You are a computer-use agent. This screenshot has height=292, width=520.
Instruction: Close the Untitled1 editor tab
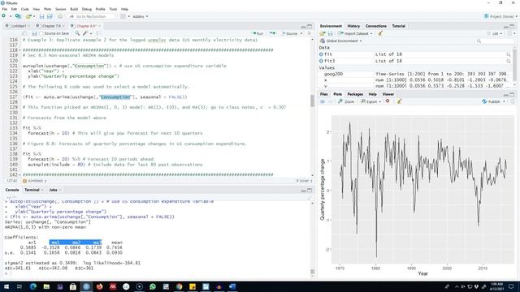point(29,26)
